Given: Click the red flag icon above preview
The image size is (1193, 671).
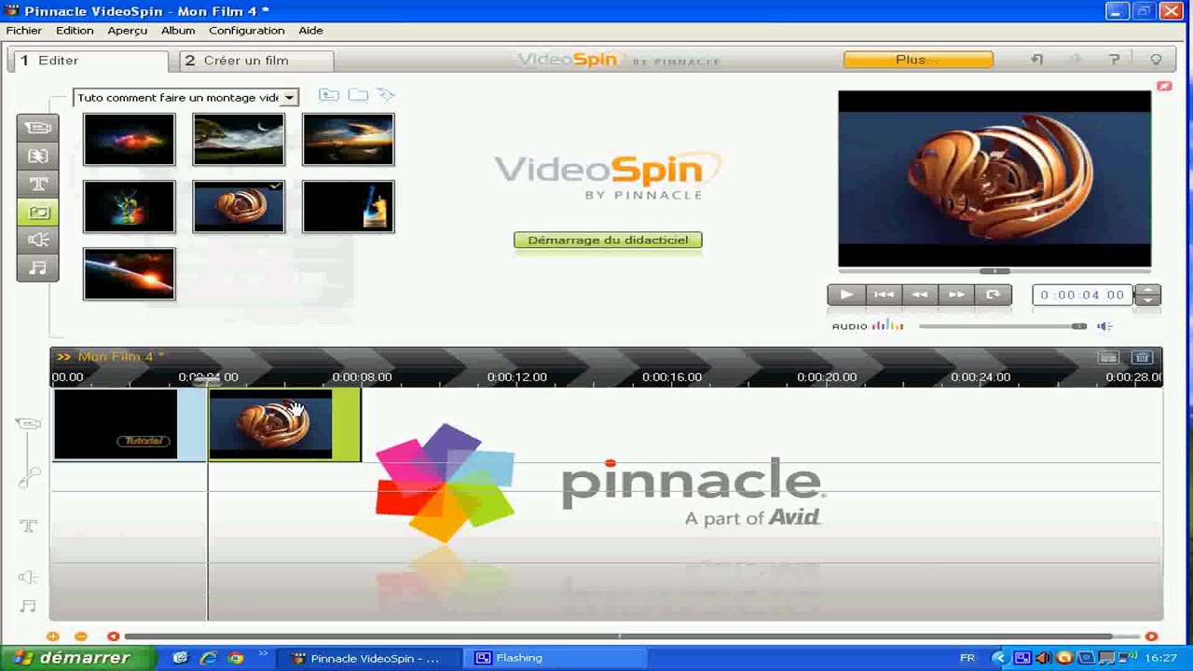Looking at the screenshot, I should 1164,86.
